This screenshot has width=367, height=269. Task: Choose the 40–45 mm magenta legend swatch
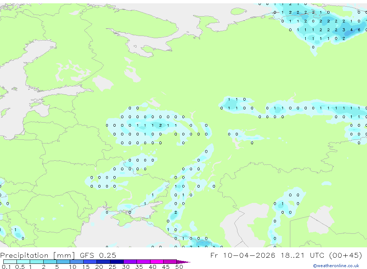[157, 262]
